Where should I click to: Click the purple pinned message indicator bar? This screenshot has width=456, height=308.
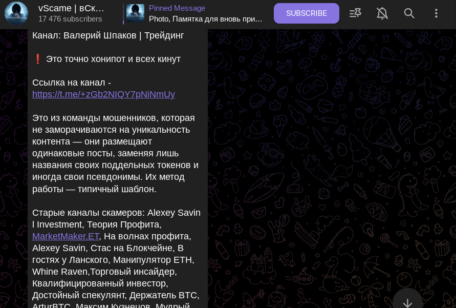point(123,13)
